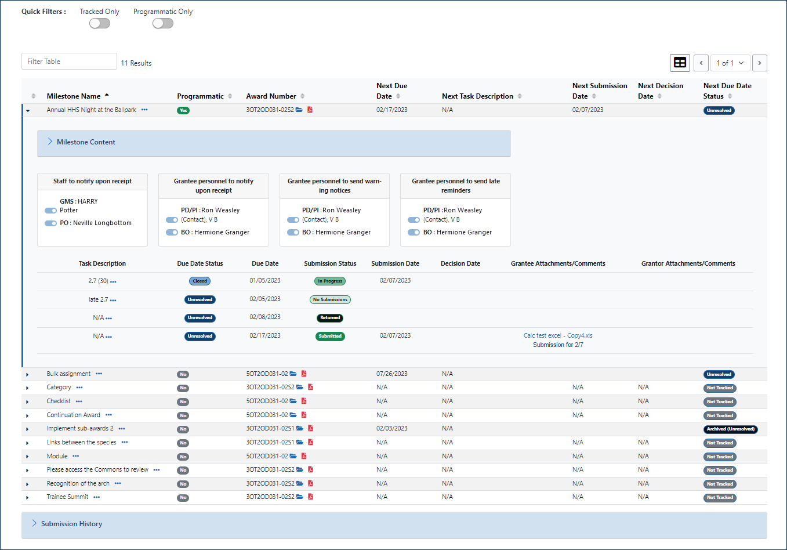This screenshot has height=550, width=787.
Task: Open folder icon in Links between the species row
Action: pyautogui.click(x=300, y=442)
